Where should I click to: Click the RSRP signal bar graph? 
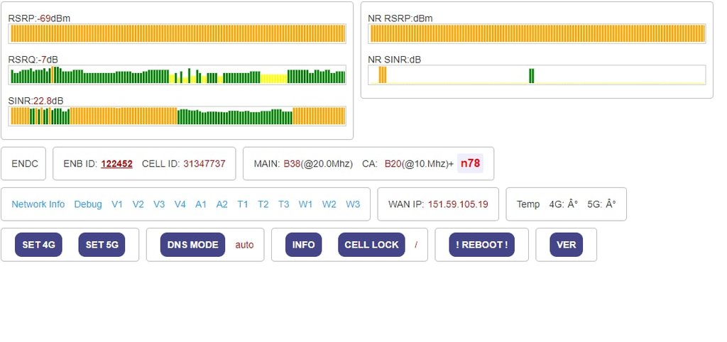coord(177,33)
